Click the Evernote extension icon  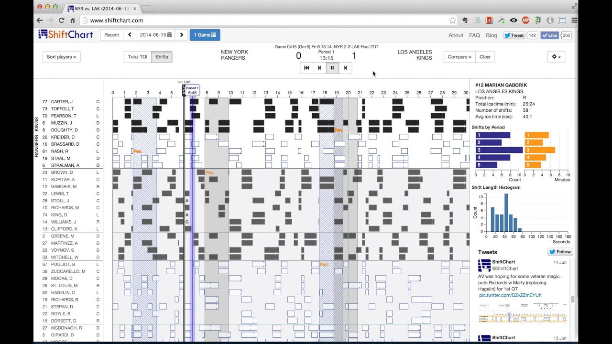tap(465, 21)
